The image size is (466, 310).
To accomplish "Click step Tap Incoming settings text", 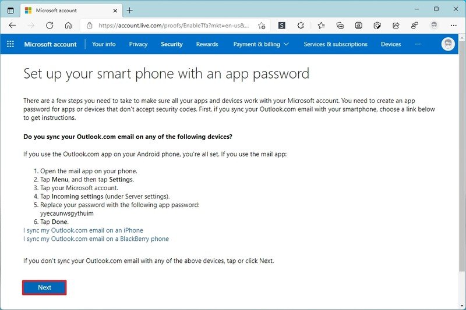I will 105,197.
